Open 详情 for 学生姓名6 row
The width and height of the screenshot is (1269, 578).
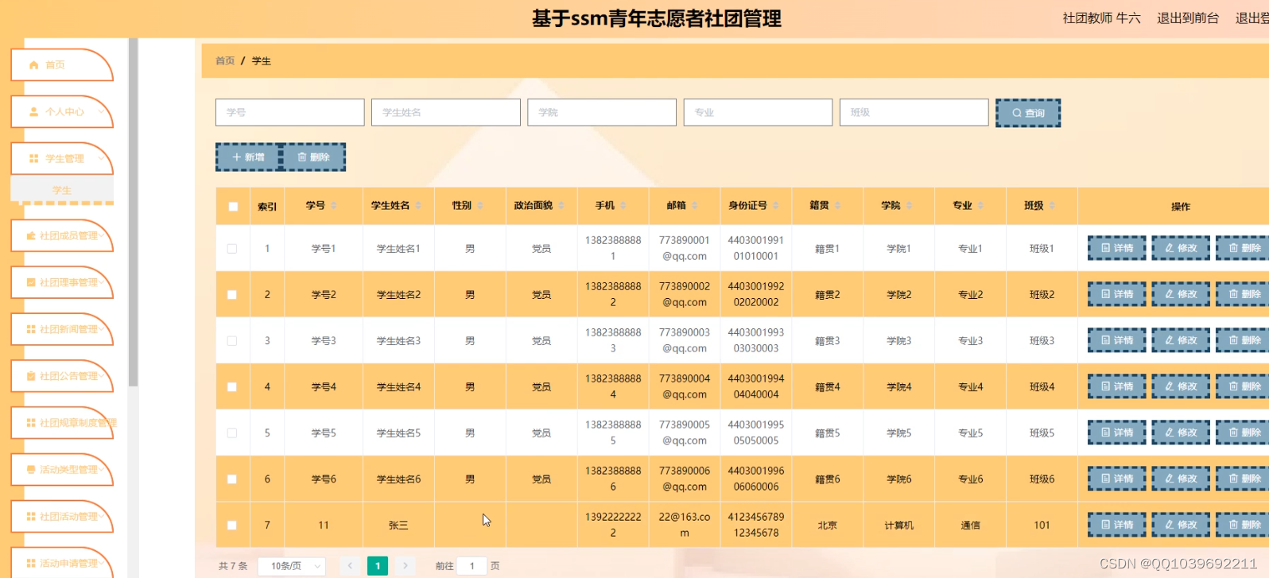click(x=1117, y=479)
